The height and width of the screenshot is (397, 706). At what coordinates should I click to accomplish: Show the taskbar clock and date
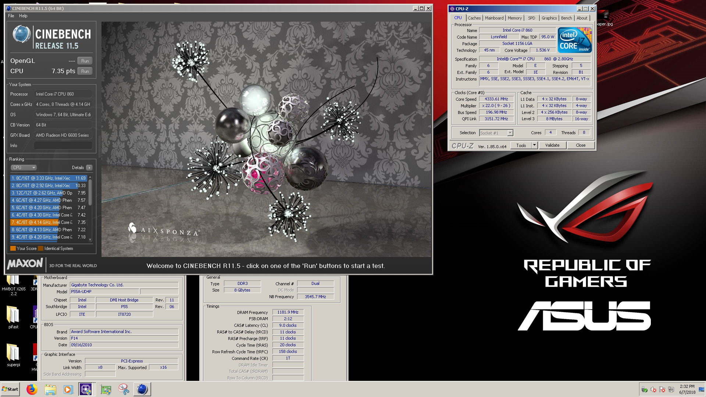[x=687, y=389]
